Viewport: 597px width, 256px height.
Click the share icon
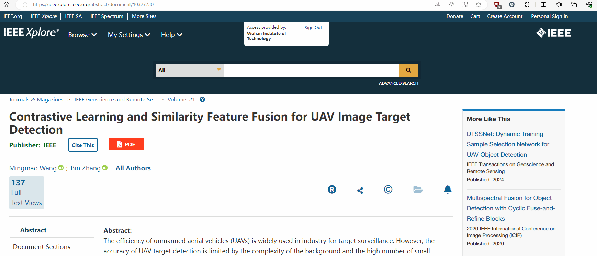click(x=360, y=190)
